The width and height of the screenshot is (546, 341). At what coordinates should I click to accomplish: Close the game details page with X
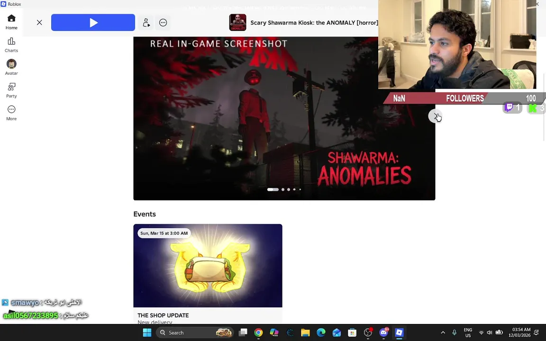[x=39, y=23]
